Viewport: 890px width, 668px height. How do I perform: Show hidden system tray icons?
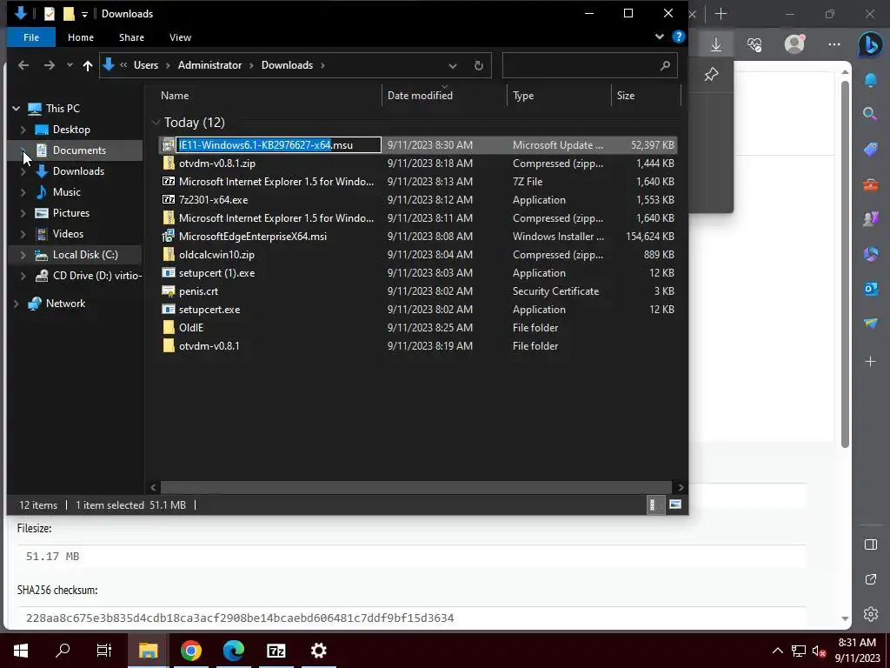(x=778, y=651)
